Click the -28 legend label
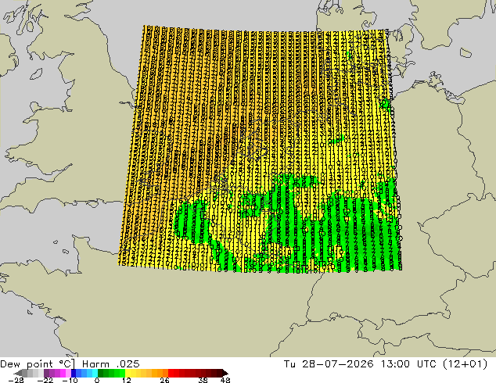This screenshot has width=496, height=383. click(x=16, y=380)
